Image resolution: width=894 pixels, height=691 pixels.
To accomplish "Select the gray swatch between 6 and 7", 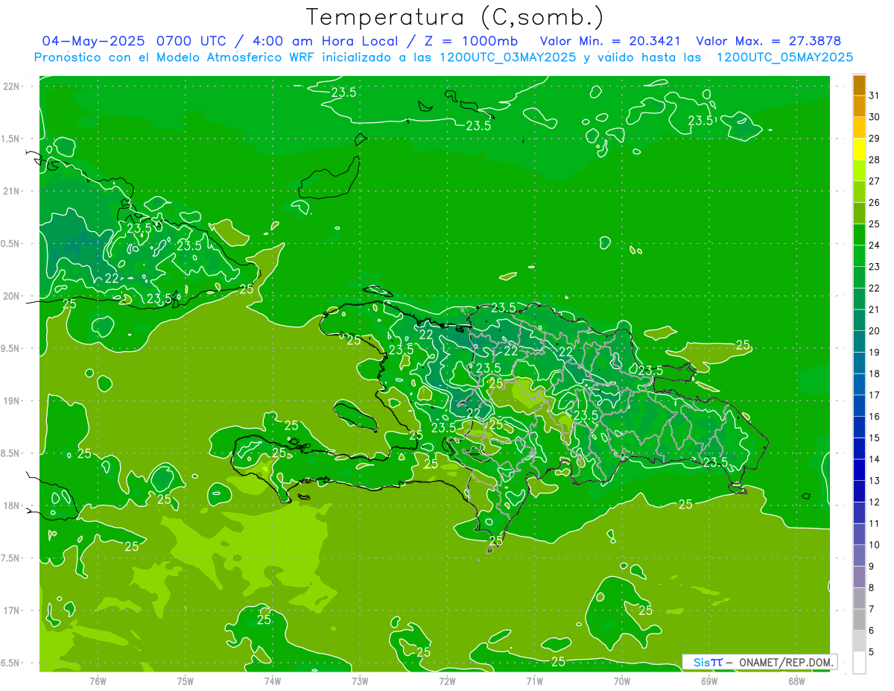I will (x=859, y=620).
